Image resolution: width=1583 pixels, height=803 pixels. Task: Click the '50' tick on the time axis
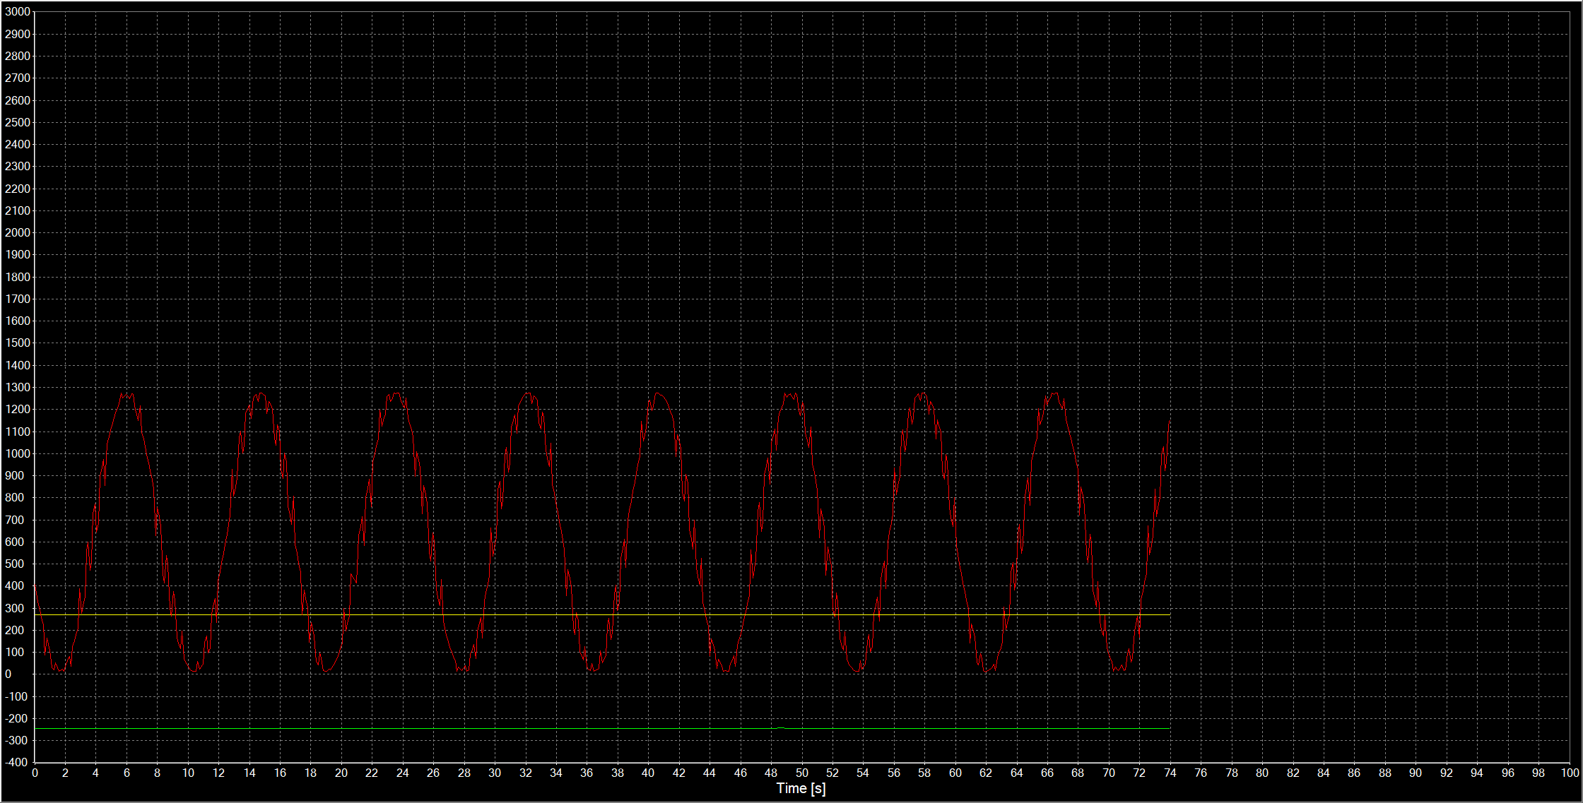tap(801, 773)
